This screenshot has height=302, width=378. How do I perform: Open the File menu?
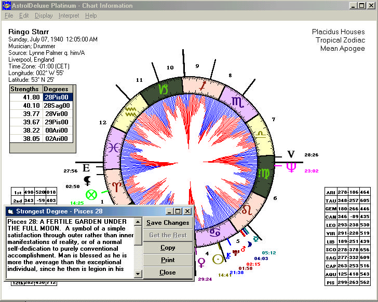tap(9, 16)
